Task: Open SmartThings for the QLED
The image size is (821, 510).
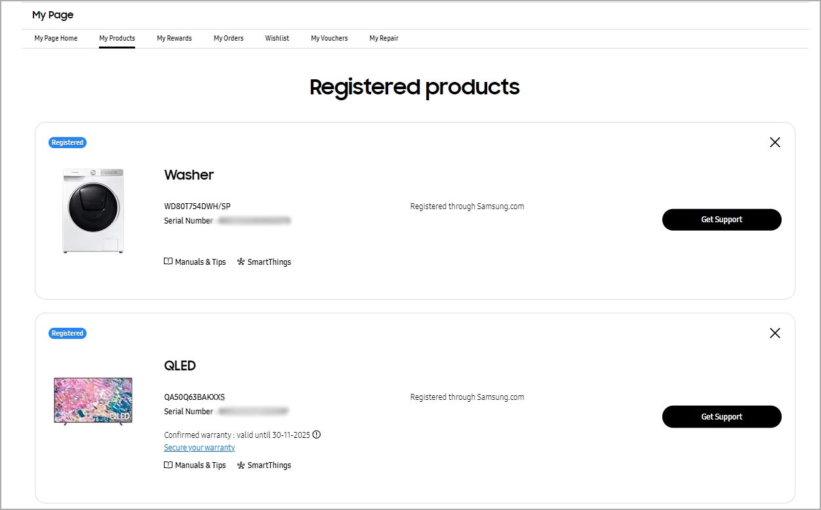Action: 264,465
